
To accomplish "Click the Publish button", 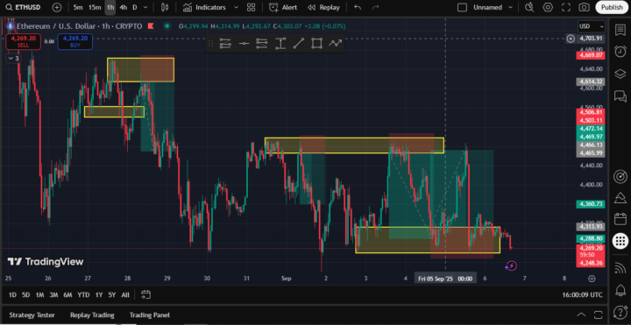I will click(x=612, y=7).
